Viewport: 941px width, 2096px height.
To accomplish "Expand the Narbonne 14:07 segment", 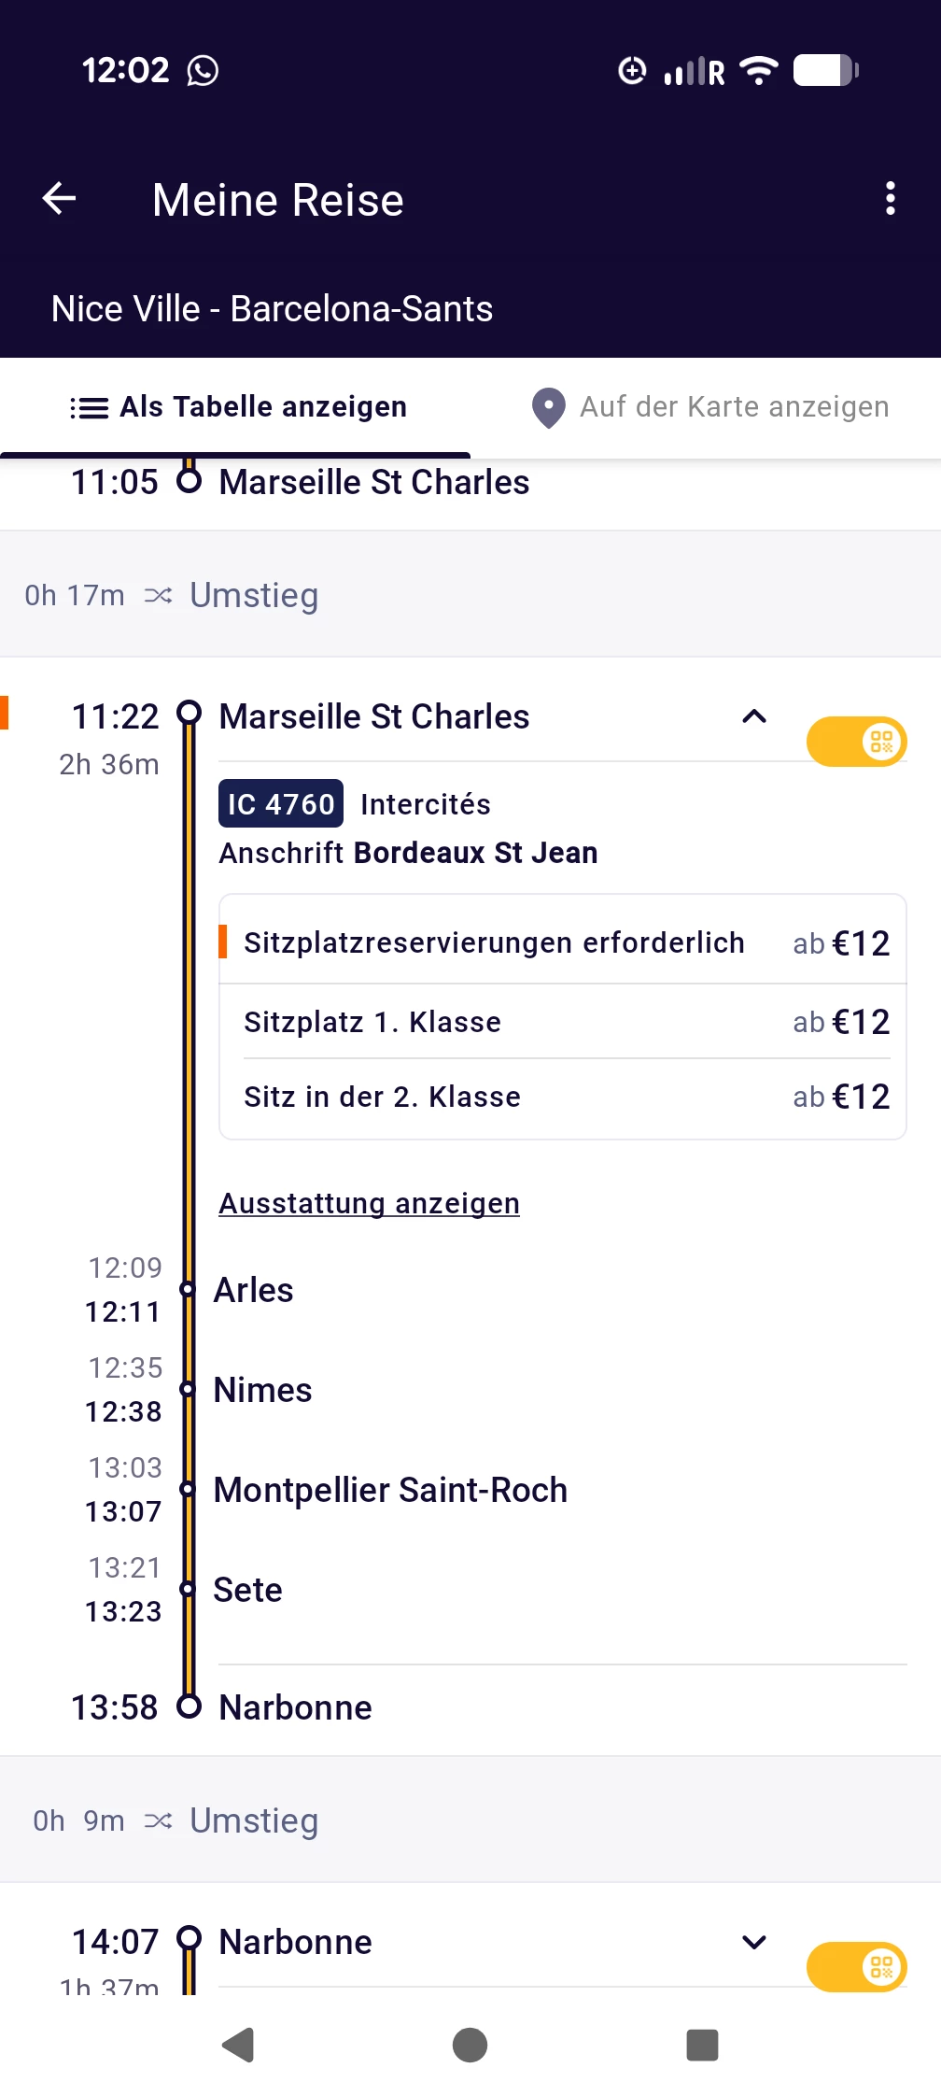I will point(754,1942).
